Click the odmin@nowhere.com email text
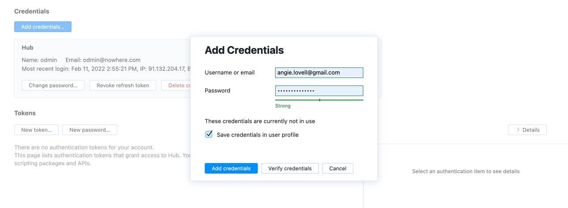The width and height of the screenshot is (568, 208). click(111, 60)
